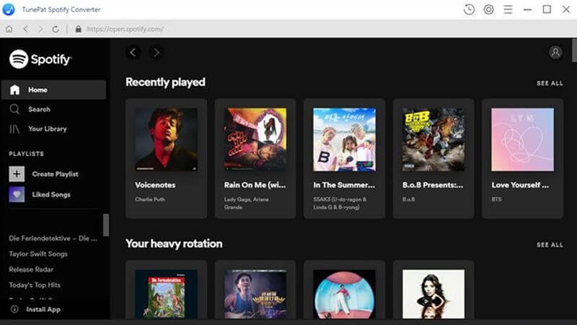577x325 pixels.
Task: Open Release Radar playlist
Action: point(31,269)
